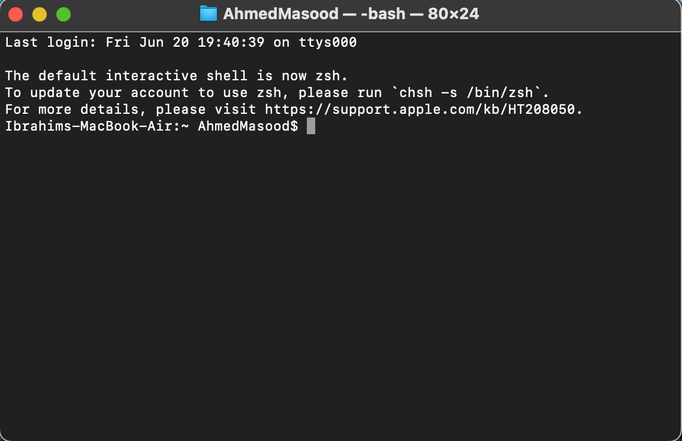
Task: Click the empty terminal area below the prompt
Action: [341, 283]
